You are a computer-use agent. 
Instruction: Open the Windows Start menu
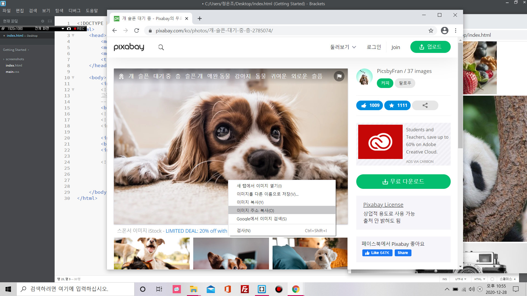point(8,289)
